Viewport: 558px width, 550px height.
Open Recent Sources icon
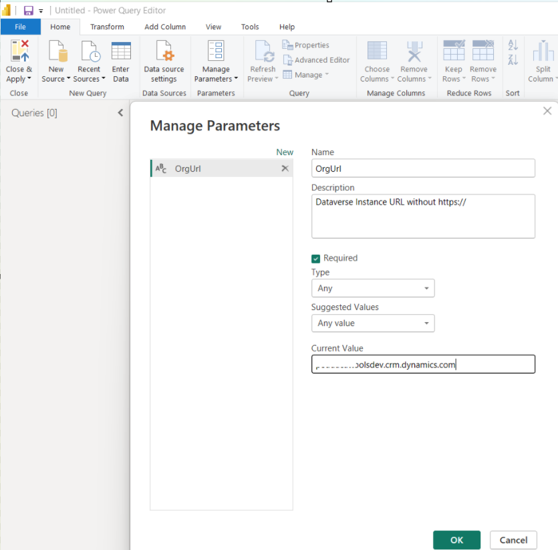coord(89,52)
